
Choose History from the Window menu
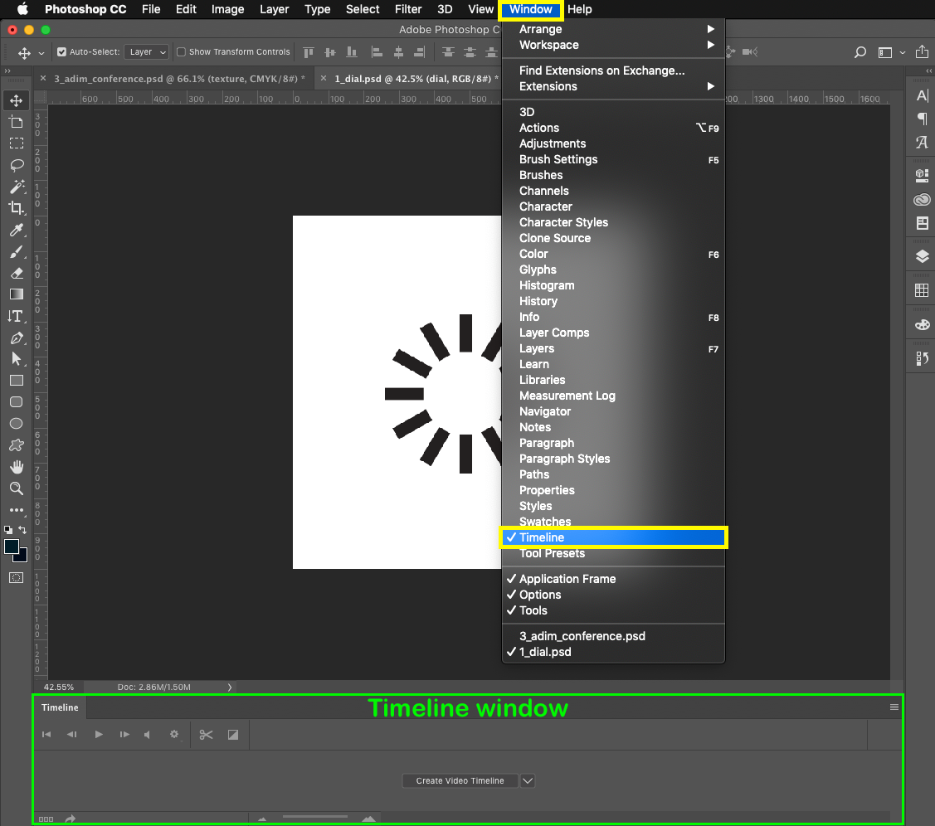[x=614, y=302]
